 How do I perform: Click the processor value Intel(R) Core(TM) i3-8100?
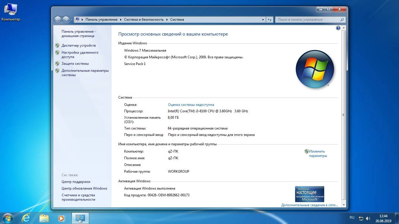point(208,111)
